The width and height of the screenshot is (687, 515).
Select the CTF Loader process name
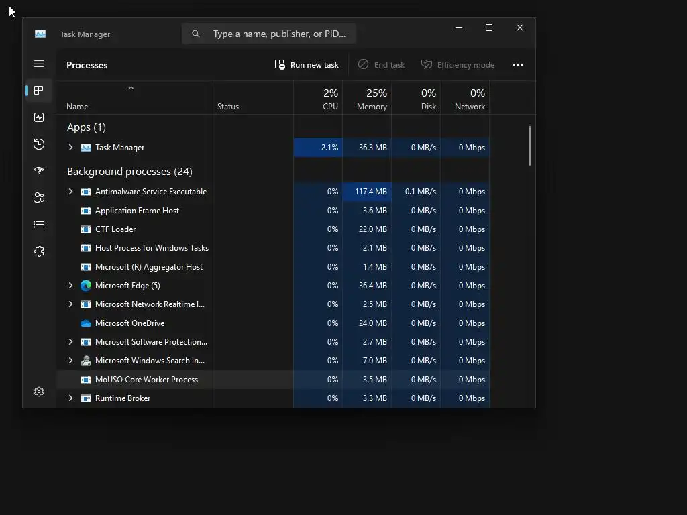click(x=115, y=229)
